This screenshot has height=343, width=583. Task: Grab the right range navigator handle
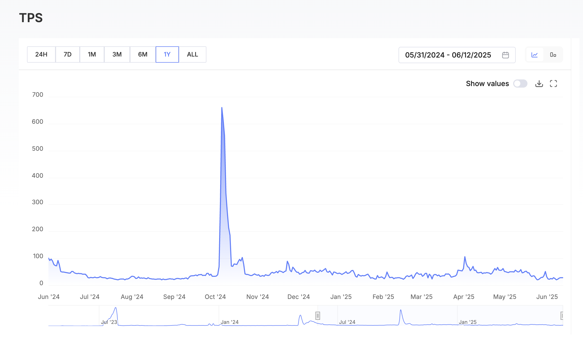[562, 316]
